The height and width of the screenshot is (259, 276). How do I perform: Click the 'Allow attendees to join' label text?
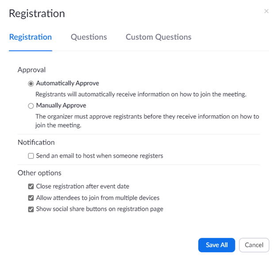pos(98,198)
